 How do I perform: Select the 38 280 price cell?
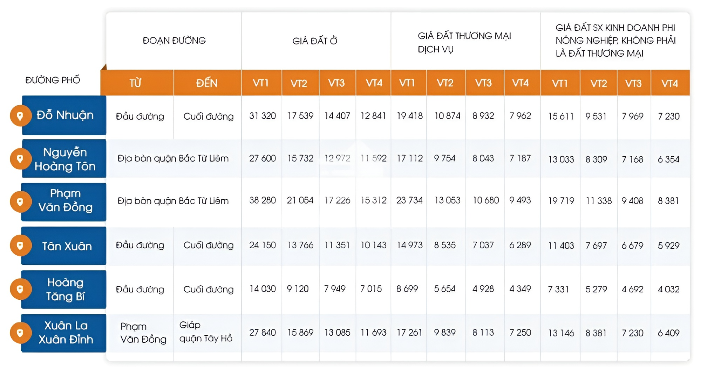pos(263,200)
